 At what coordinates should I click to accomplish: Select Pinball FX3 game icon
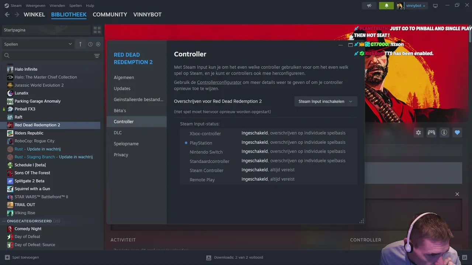pyautogui.click(x=10, y=109)
